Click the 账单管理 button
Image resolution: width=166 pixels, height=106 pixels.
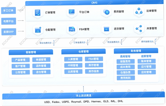coord(147,61)
